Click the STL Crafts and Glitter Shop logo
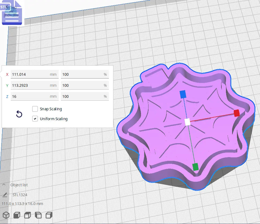Viewport: 260px width, 224px height. [12, 12]
